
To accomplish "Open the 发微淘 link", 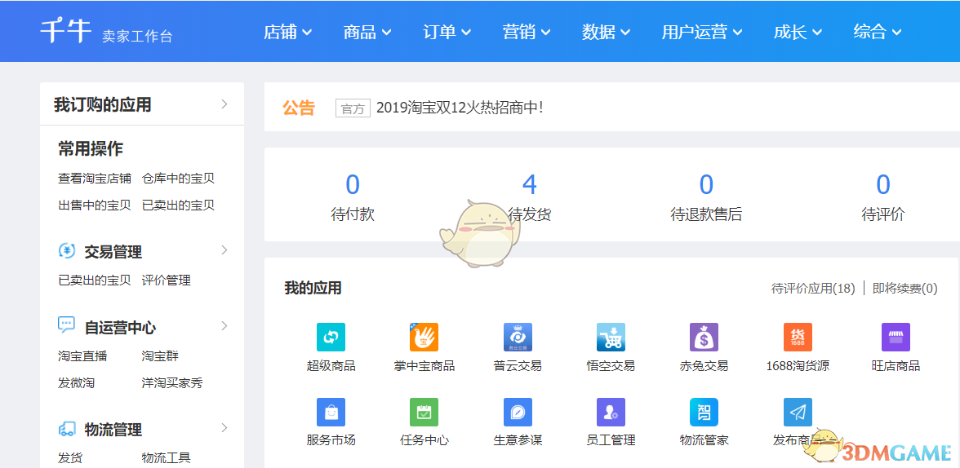I will coord(77,383).
